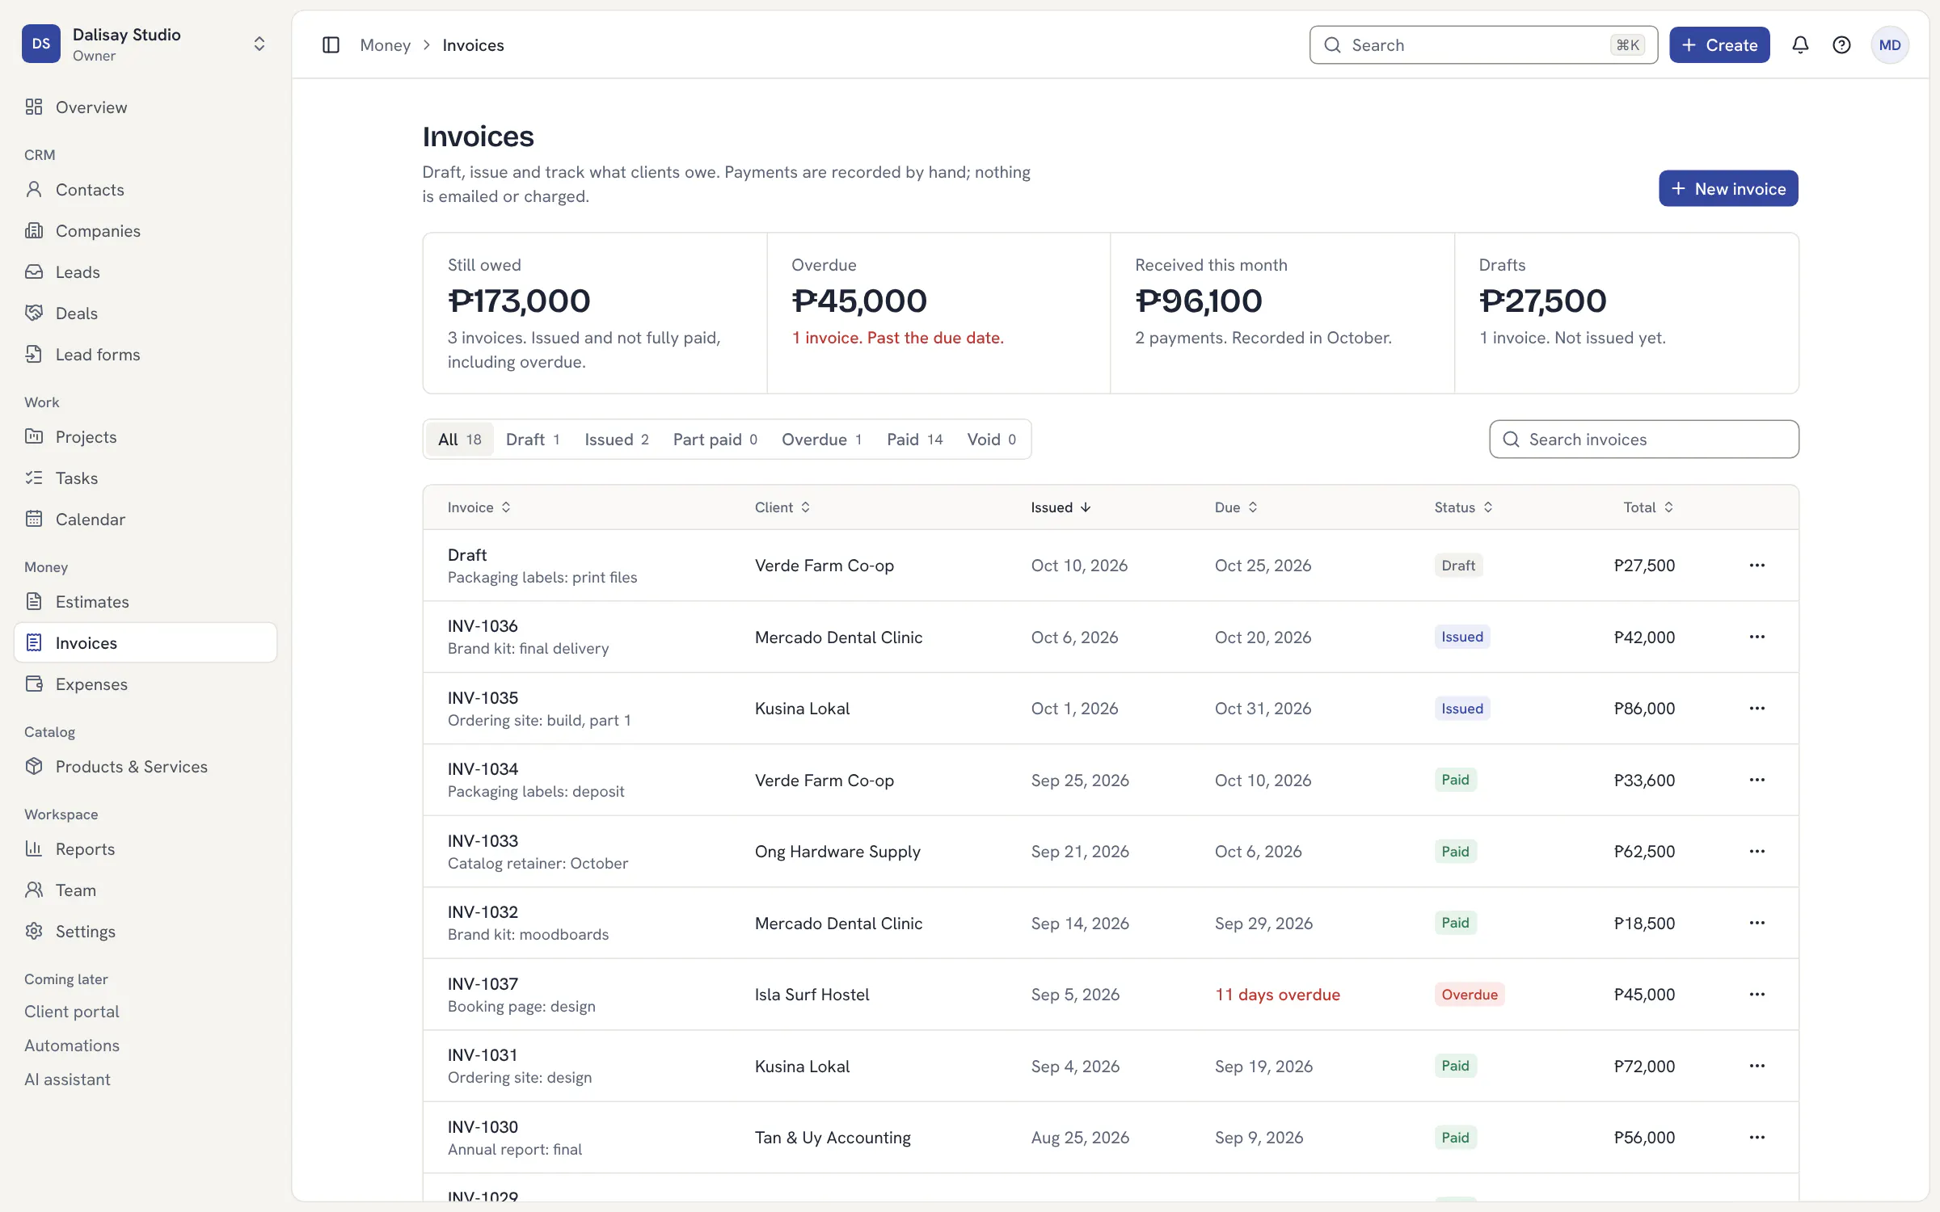This screenshot has width=1940, height=1212.
Task: Open Tasks in the sidebar
Action: click(x=145, y=478)
